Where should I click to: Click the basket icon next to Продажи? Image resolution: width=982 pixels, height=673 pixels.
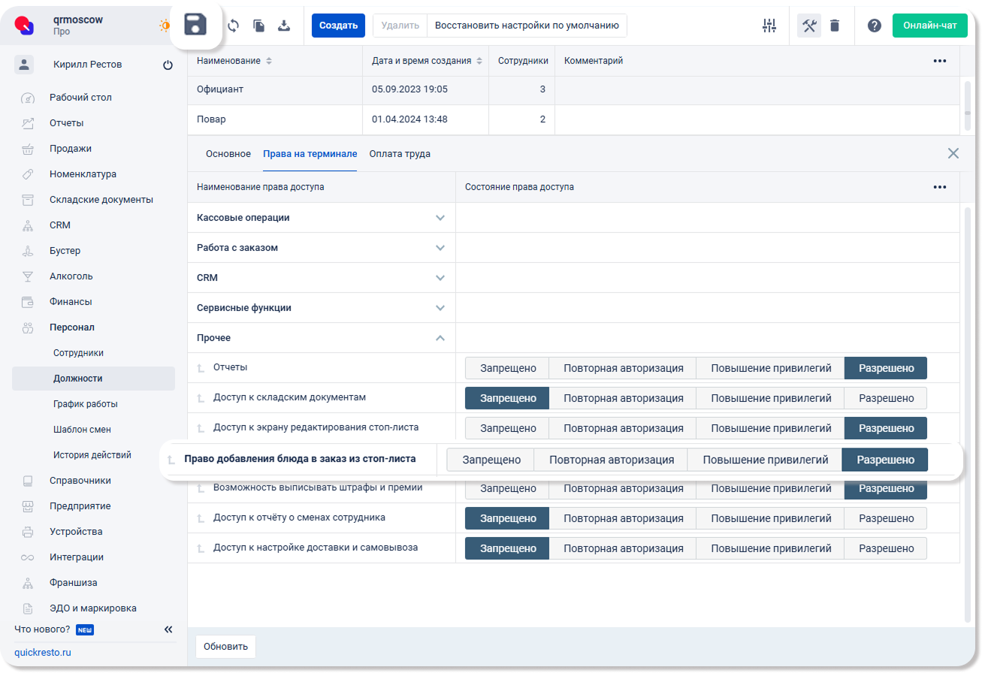[x=28, y=149]
